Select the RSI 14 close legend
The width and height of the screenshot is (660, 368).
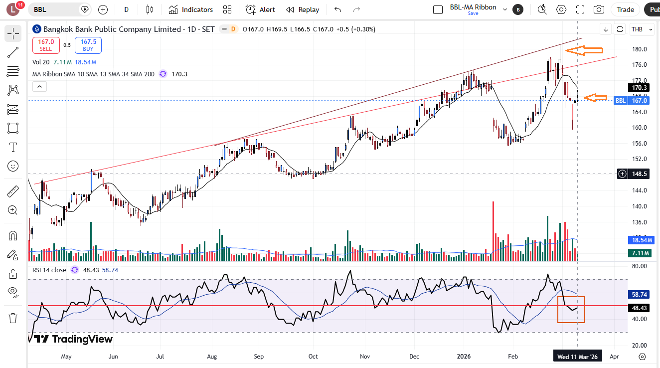49,270
